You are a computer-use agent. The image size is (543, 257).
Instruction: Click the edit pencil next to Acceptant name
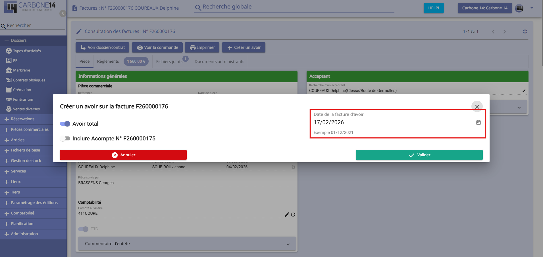click(x=524, y=91)
